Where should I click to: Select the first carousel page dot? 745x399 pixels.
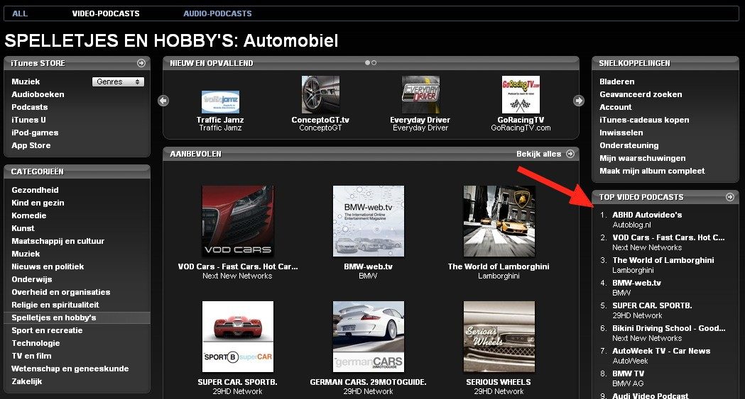[367, 63]
